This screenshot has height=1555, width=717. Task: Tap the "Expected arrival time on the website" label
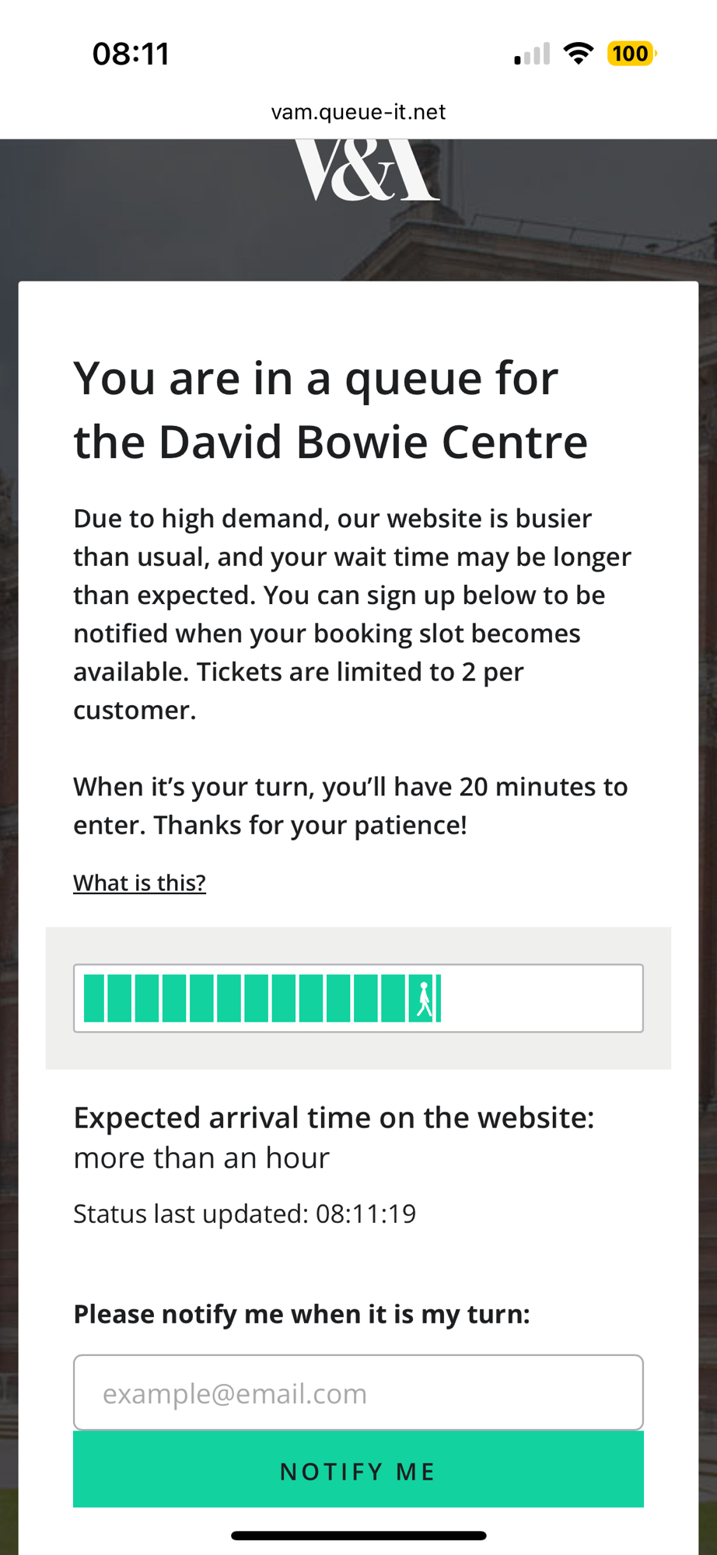point(334,1118)
